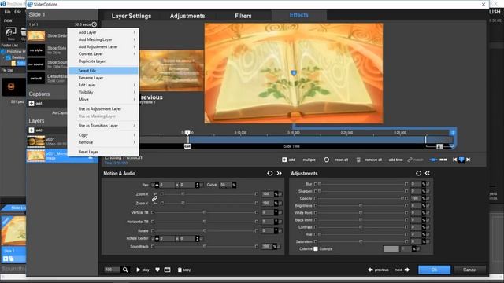Click the Cancel button
Screen dimensions: 504x283
coord(469,270)
